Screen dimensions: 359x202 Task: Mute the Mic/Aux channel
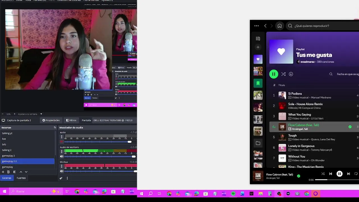point(62,171)
